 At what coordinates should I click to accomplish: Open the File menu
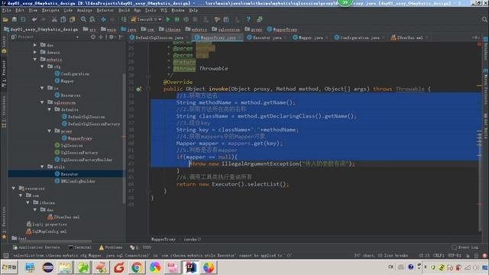(x=6, y=10)
